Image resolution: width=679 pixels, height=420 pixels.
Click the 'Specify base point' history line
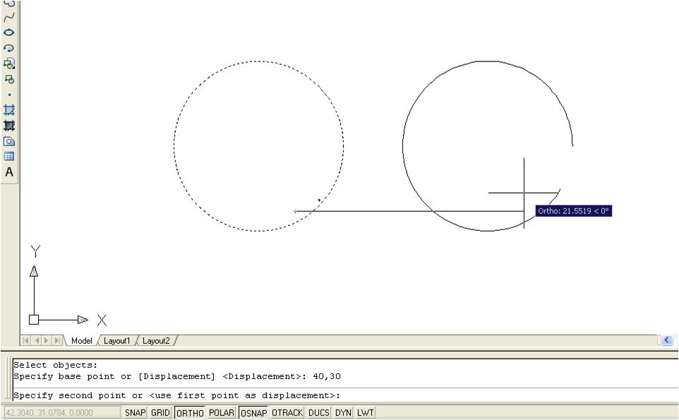pos(177,376)
